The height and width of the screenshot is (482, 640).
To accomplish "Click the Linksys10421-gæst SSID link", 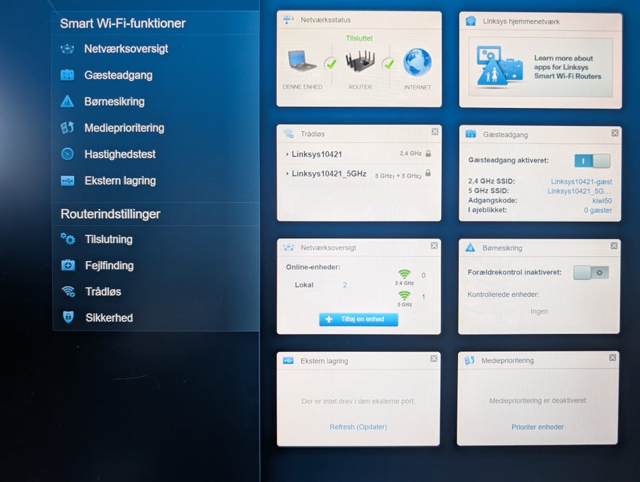I will coord(581,181).
